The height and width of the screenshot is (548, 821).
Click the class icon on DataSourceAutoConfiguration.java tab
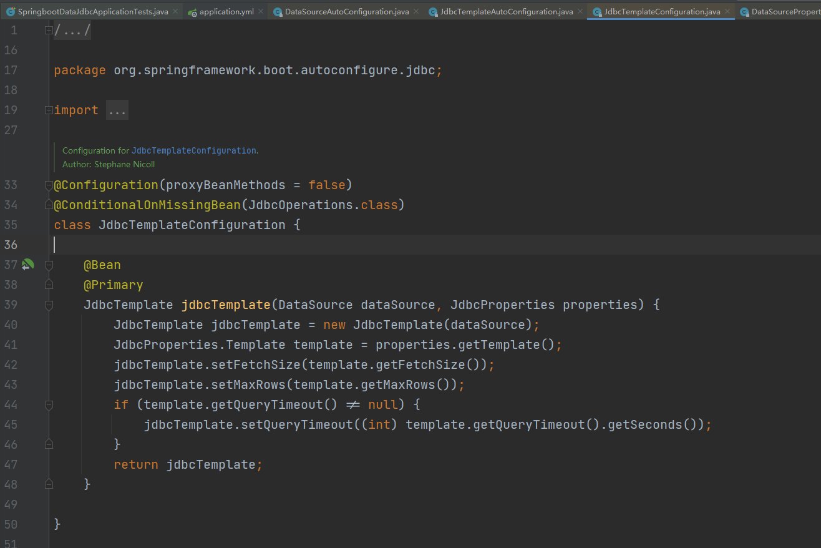pos(278,12)
